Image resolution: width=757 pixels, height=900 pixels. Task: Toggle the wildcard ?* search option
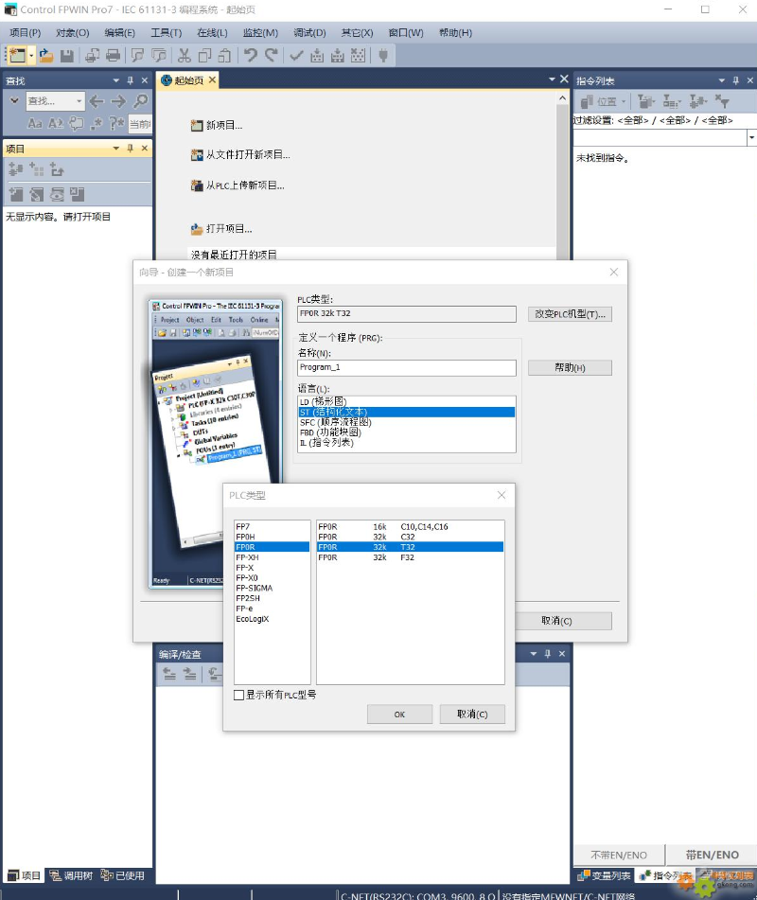116,123
